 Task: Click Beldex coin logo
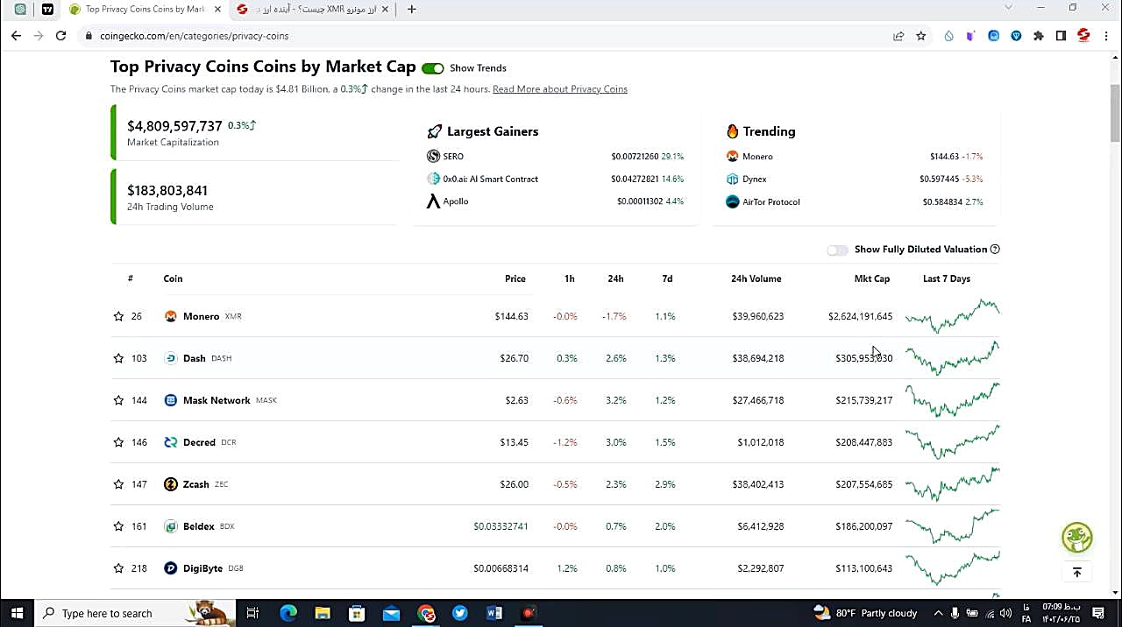click(171, 526)
